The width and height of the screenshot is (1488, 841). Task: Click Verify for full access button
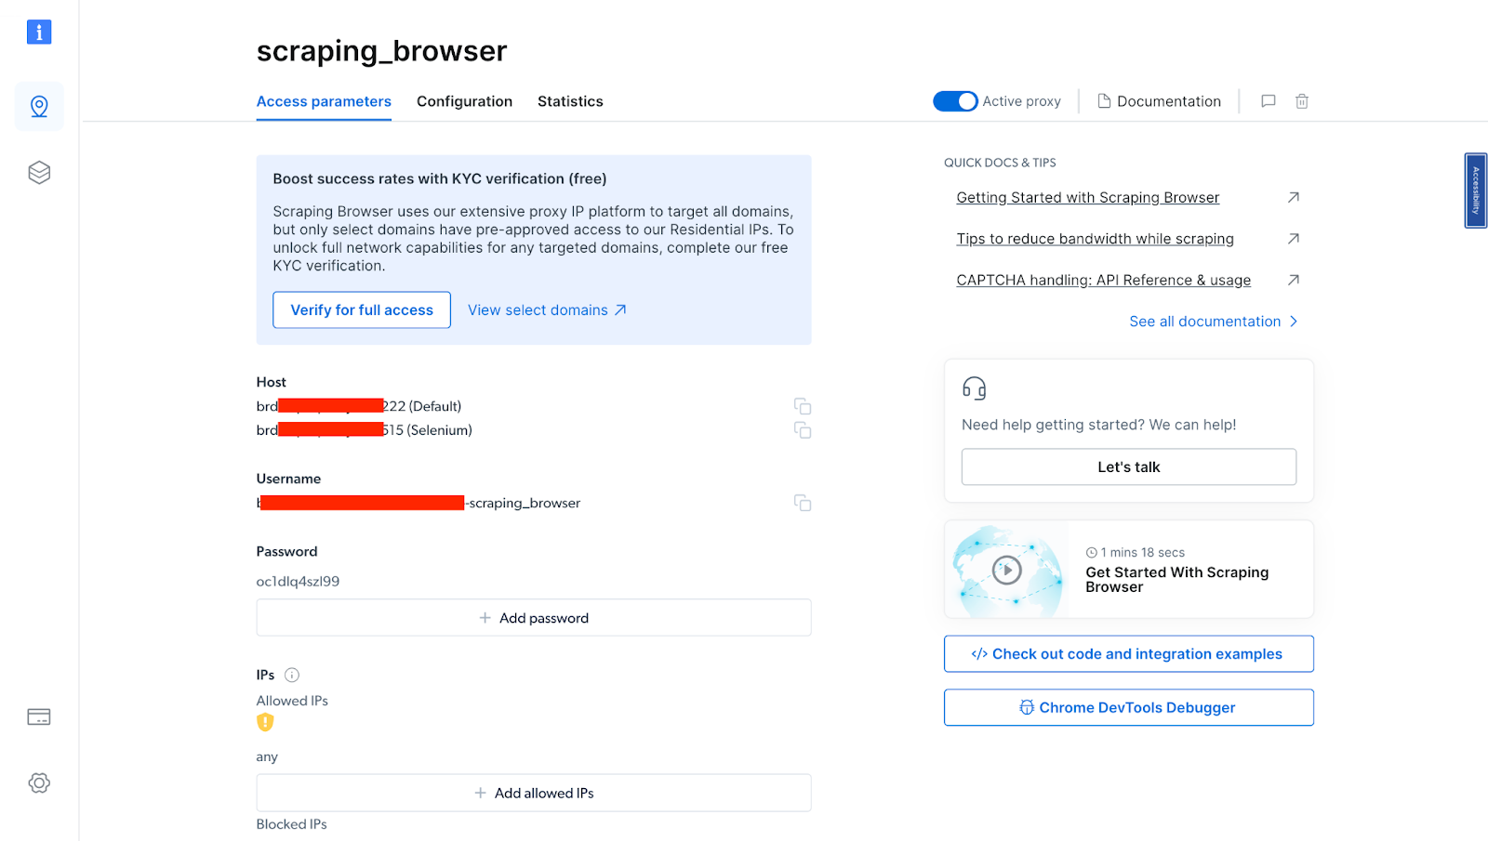362,310
